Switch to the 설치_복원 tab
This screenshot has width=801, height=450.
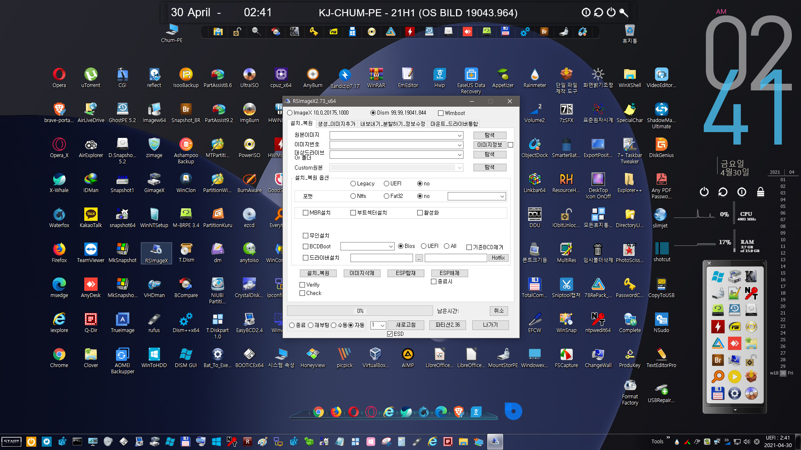(x=301, y=123)
